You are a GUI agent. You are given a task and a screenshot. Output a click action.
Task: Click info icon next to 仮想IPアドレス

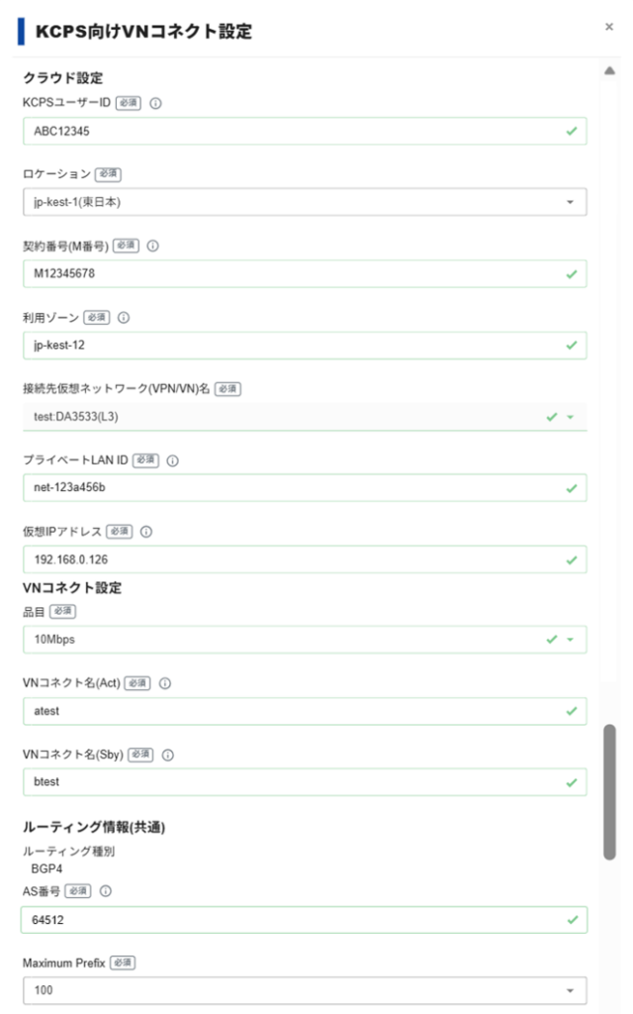coord(146,532)
